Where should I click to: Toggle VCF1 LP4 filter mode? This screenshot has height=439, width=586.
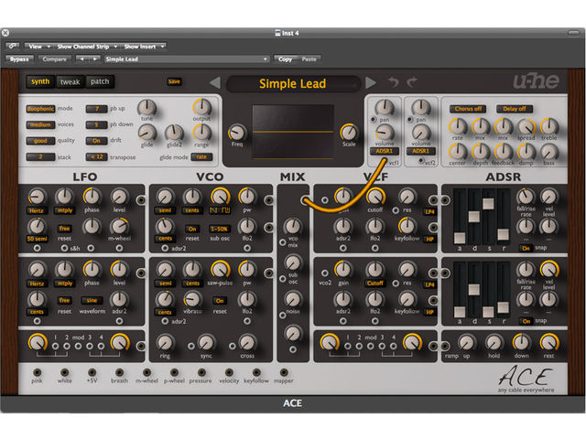tap(429, 211)
